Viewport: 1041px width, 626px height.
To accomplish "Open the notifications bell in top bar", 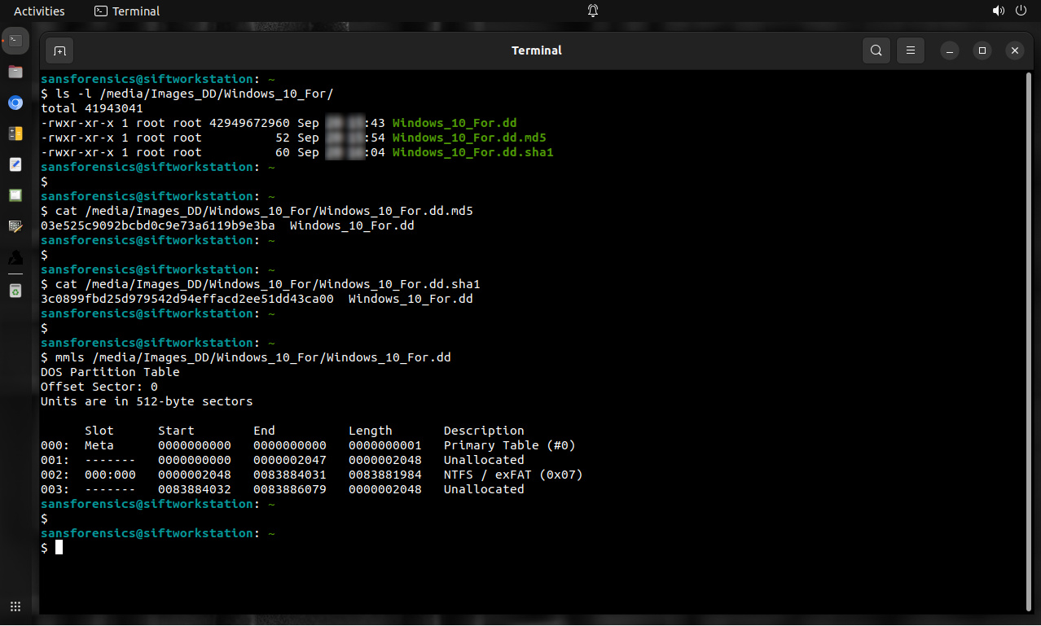I will pyautogui.click(x=593, y=11).
